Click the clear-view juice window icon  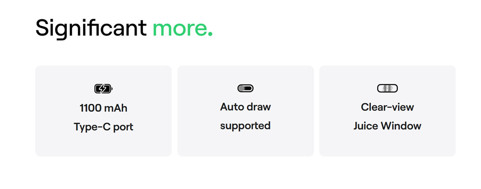tap(387, 88)
